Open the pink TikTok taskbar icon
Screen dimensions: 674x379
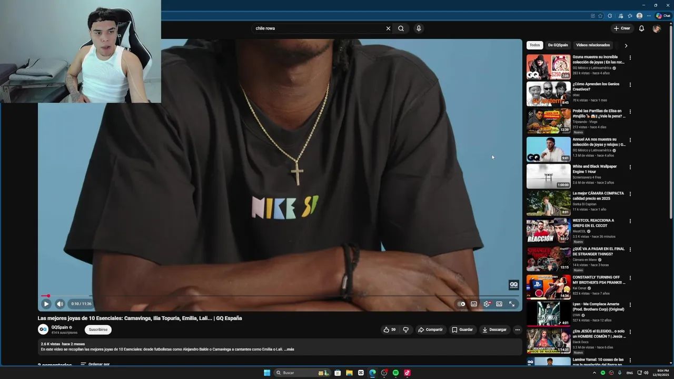tap(407, 373)
